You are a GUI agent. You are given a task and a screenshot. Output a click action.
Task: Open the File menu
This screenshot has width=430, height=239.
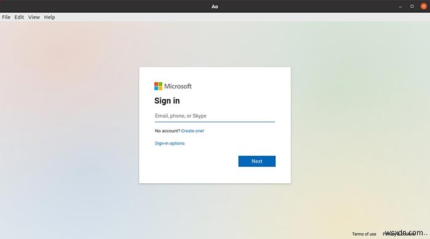[x=6, y=17]
